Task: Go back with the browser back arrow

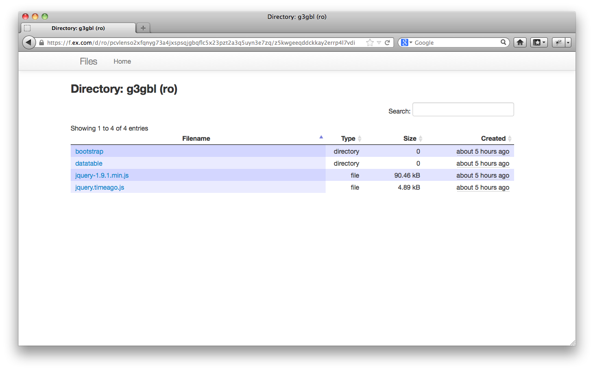Action: (x=29, y=42)
